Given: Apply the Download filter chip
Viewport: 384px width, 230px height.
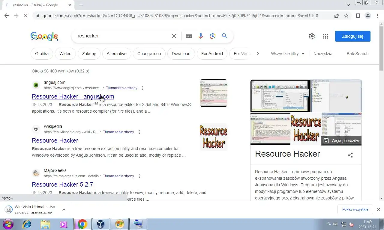Looking at the screenshot, I should point(181,54).
